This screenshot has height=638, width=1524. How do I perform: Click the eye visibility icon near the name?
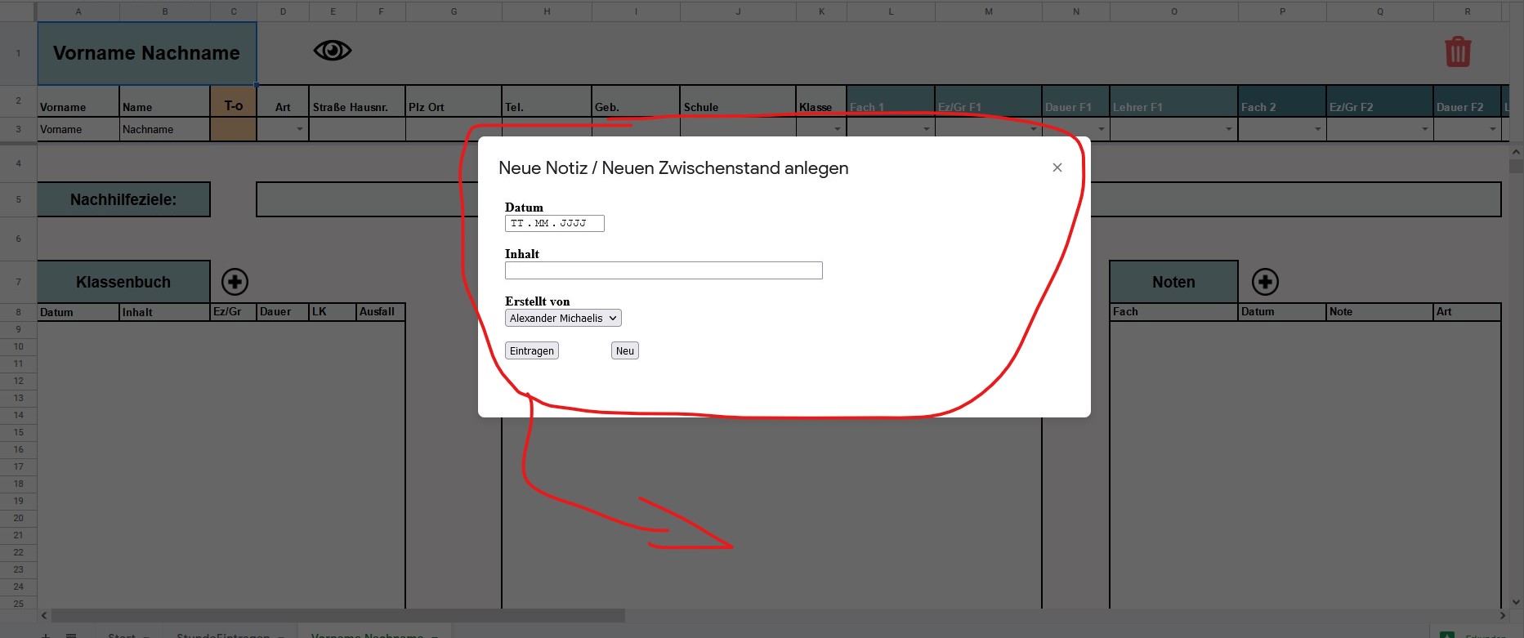coord(333,51)
